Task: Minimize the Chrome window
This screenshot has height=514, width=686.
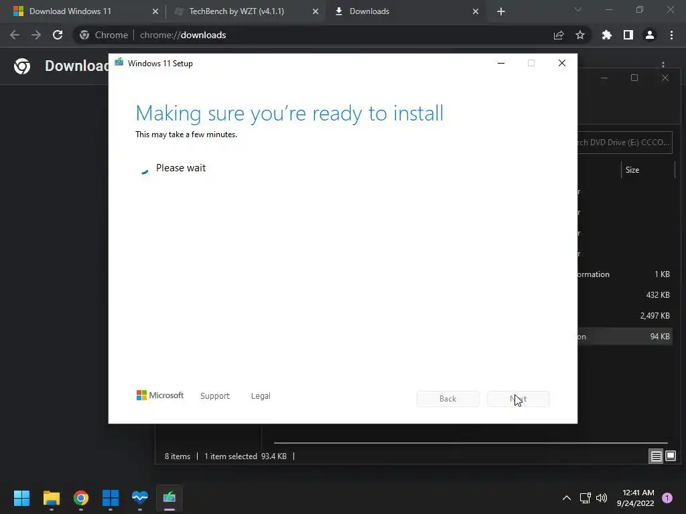Action: click(x=609, y=9)
